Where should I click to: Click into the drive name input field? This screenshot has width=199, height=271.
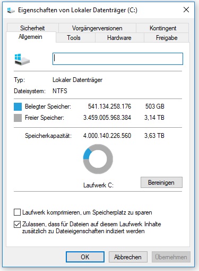click(x=118, y=59)
